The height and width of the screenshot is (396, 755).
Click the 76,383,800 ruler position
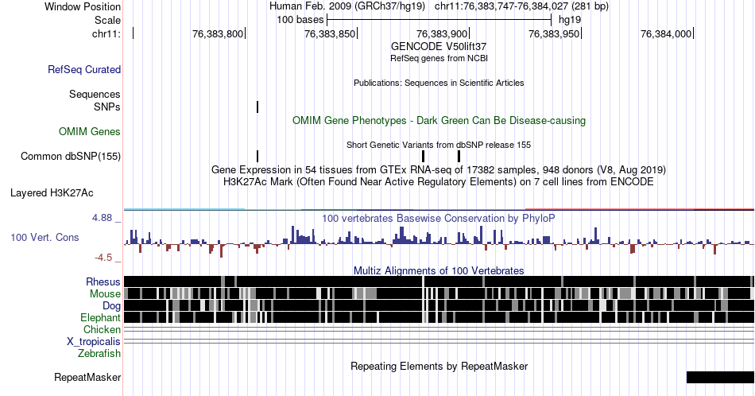click(x=218, y=33)
